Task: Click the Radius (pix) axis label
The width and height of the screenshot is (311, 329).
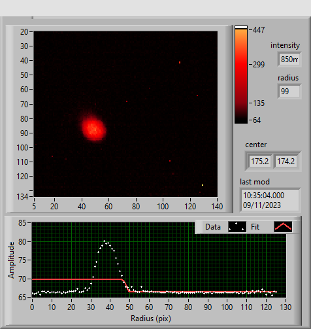Action: tap(151, 319)
